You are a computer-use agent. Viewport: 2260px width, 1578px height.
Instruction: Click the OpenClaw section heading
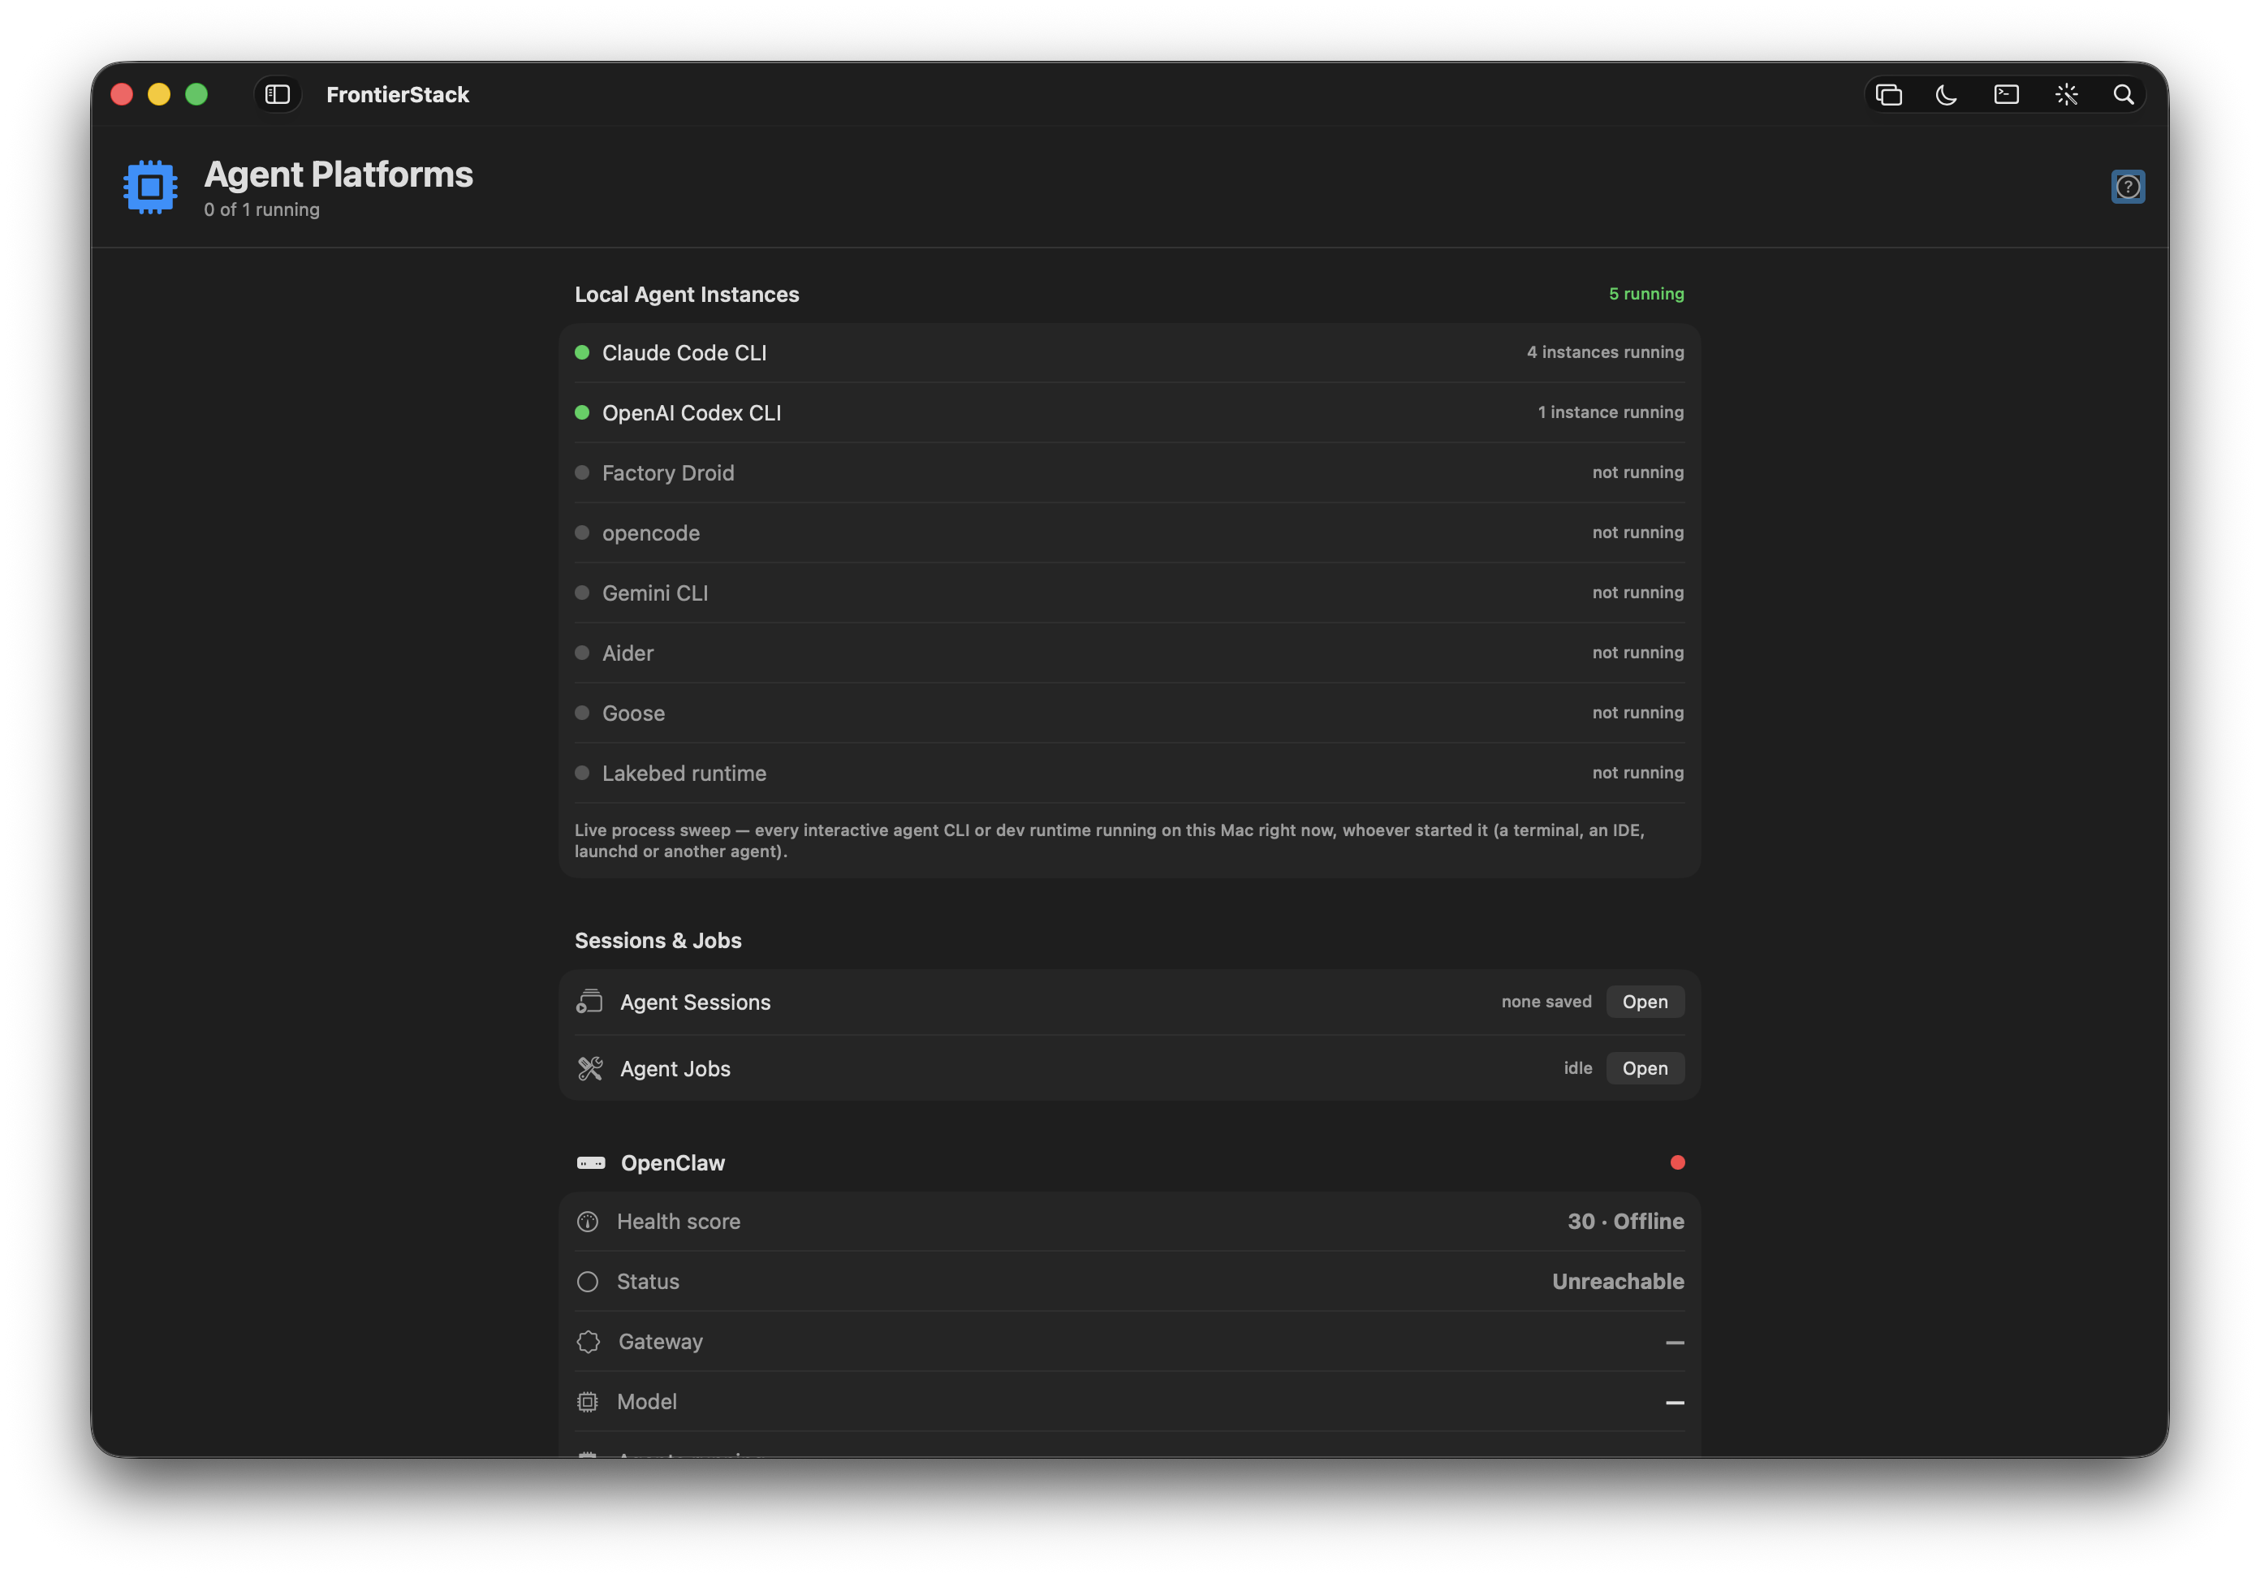pos(673,1162)
